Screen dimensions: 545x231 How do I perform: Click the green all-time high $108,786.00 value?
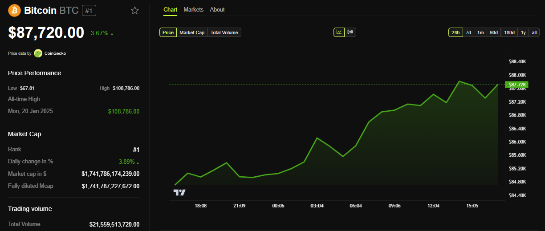[x=124, y=111]
